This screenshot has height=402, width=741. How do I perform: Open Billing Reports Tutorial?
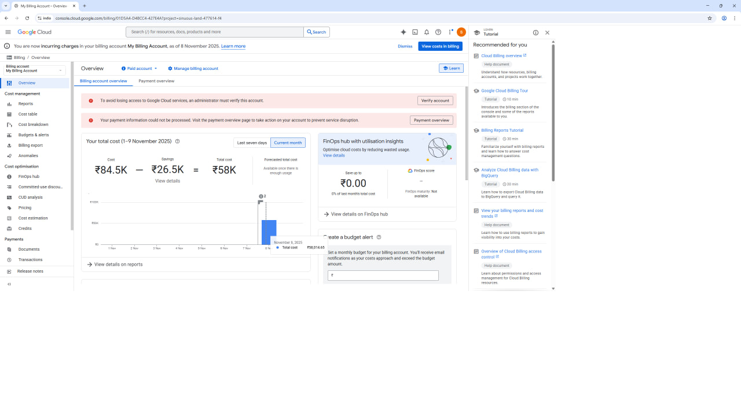coord(502,131)
